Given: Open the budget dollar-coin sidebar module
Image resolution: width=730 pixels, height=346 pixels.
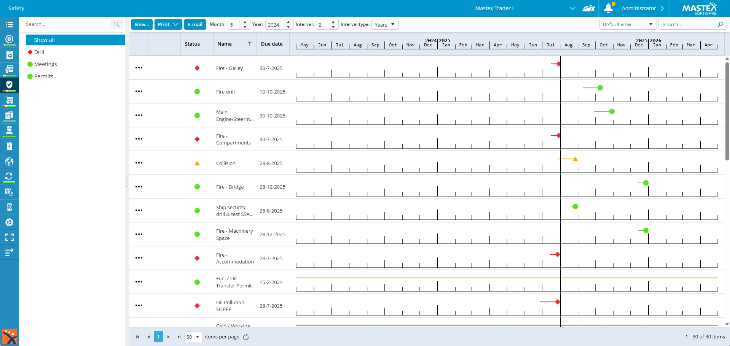Looking at the screenshot, I should pos(9,39).
